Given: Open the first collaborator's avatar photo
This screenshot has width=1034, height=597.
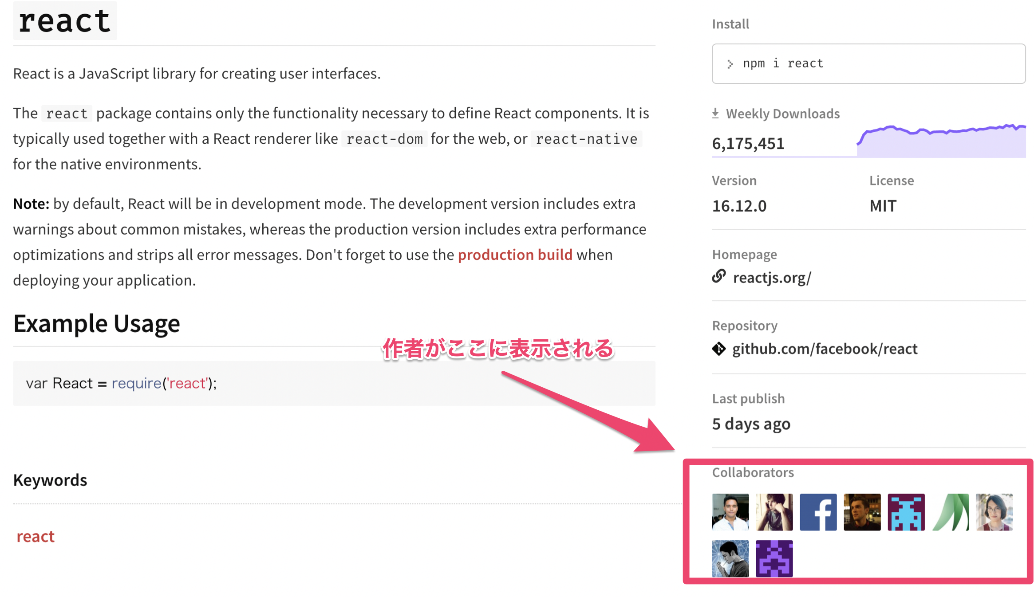Looking at the screenshot, I should click(x=730, y=512).
